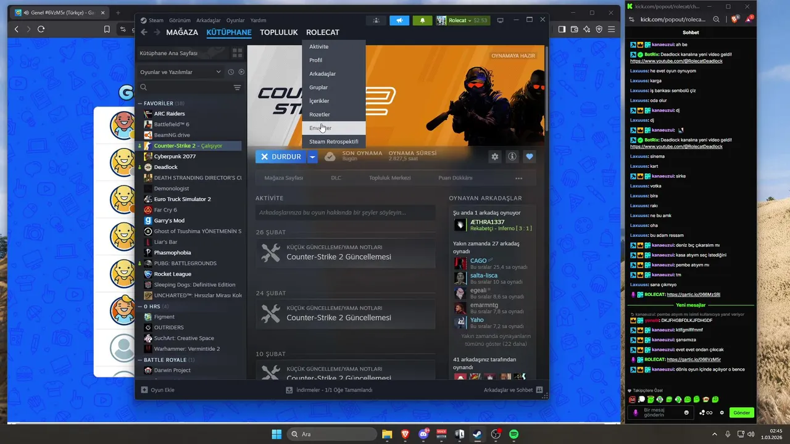Open the Görünüm menu
The image size is (790, 444).
(x=180, y=20)
